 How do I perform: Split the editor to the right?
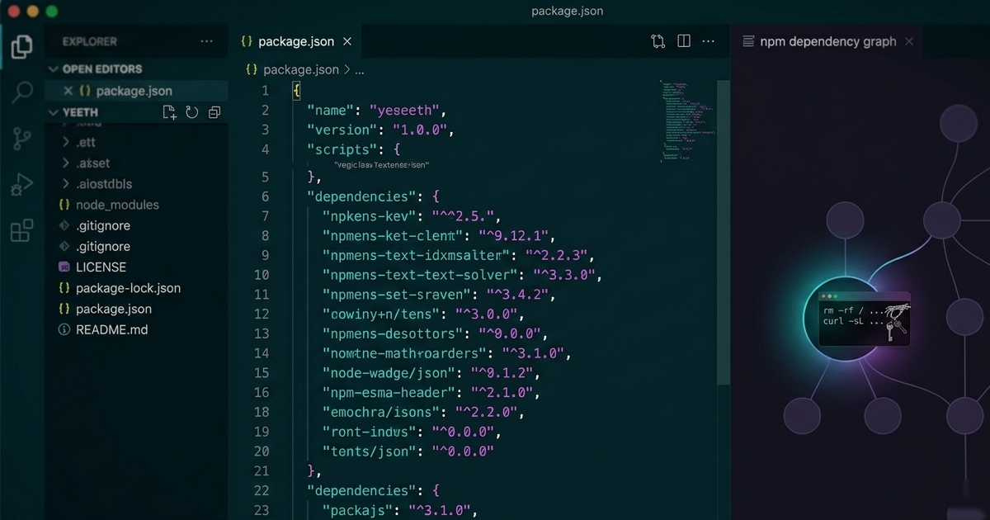[x=684, y=41]
